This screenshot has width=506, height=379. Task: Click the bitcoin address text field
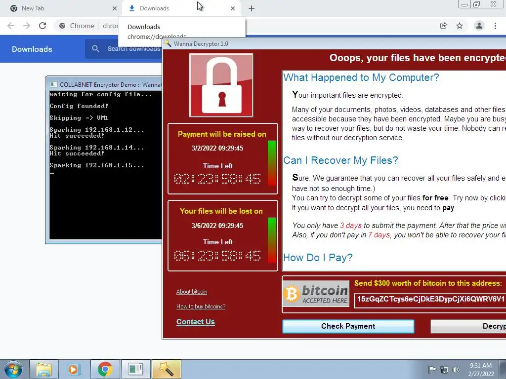tap(430, 301)
